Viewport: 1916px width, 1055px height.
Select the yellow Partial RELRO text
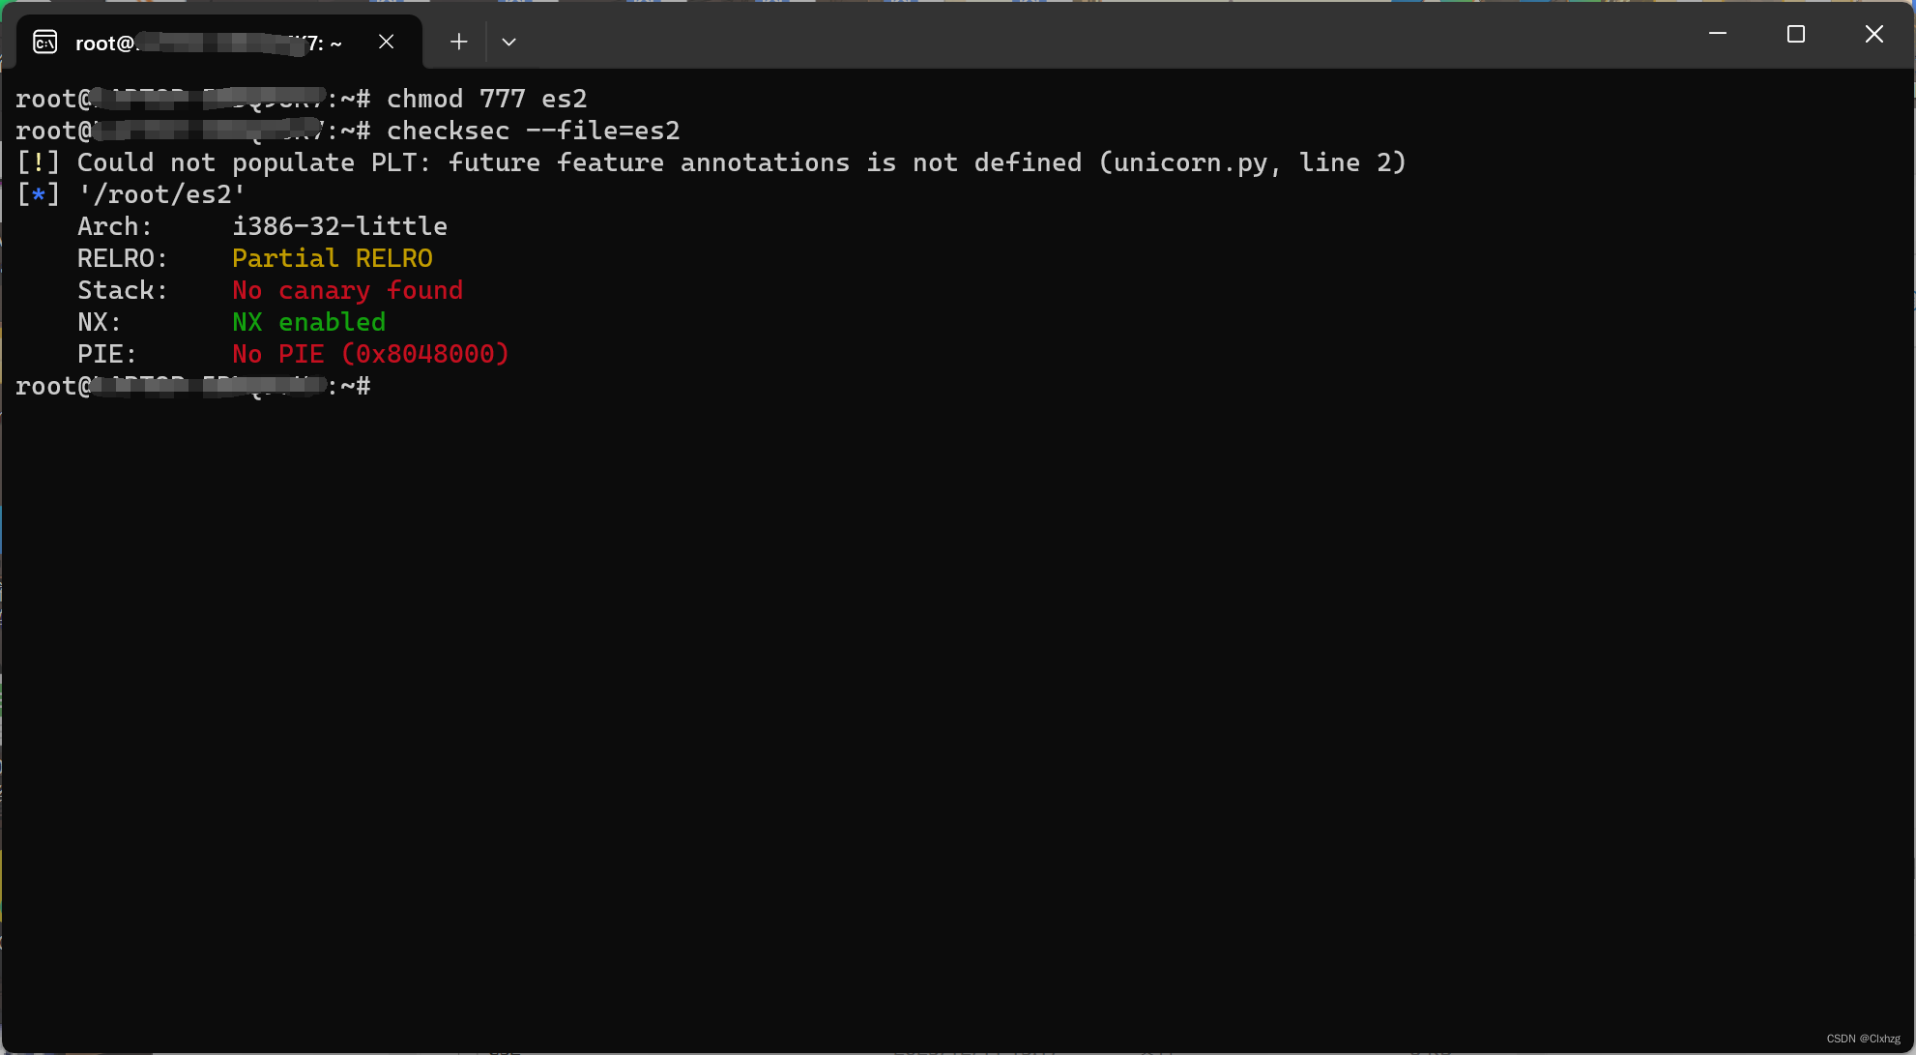[333, 258]
